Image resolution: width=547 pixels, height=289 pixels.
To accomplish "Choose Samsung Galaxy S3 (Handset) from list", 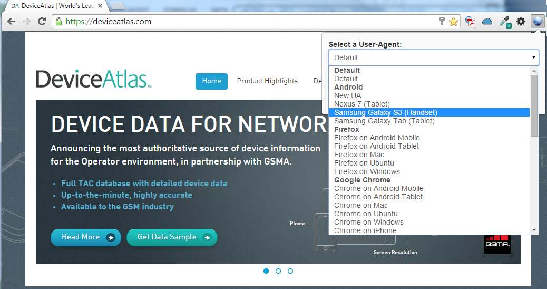I will tap(386, 112).
